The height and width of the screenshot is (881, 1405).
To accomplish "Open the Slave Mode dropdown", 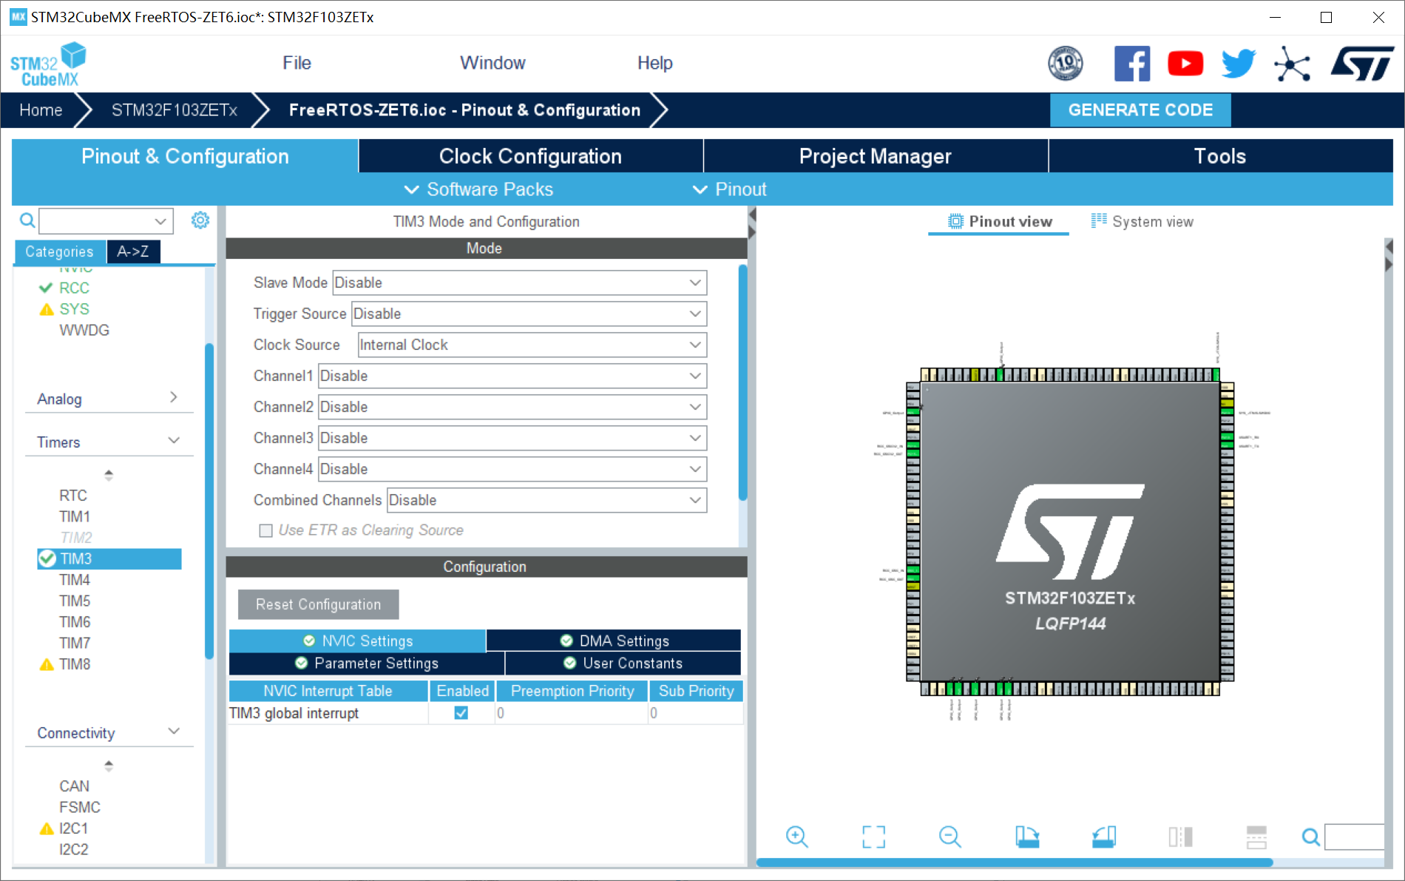I will pos(520,283).
